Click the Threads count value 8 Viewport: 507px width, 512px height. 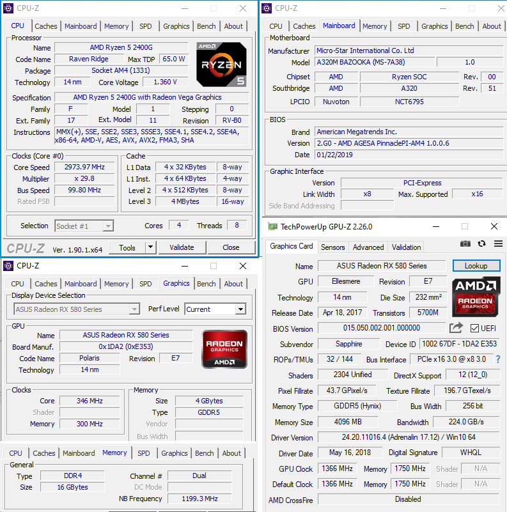[x=237, y=225]
